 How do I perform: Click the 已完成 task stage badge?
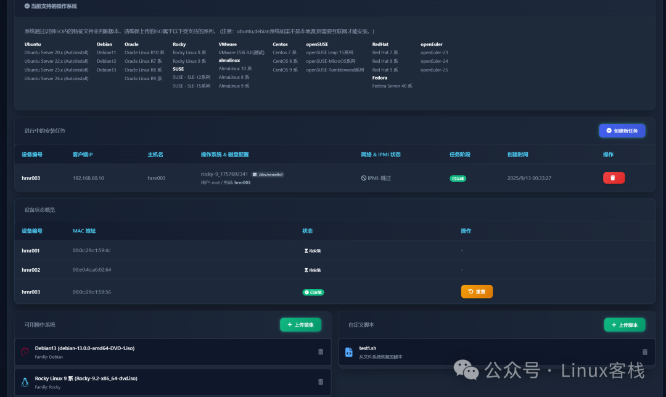(458, 178)
